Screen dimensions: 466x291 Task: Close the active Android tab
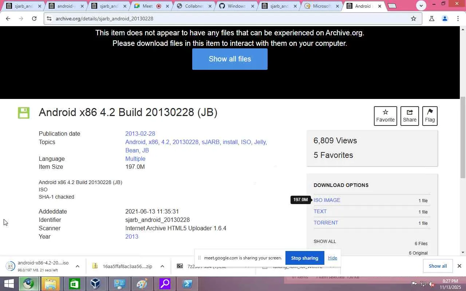click(x=380, y=6)
